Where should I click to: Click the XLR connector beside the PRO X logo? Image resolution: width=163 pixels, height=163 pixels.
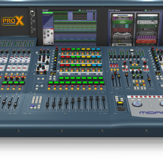32,13
